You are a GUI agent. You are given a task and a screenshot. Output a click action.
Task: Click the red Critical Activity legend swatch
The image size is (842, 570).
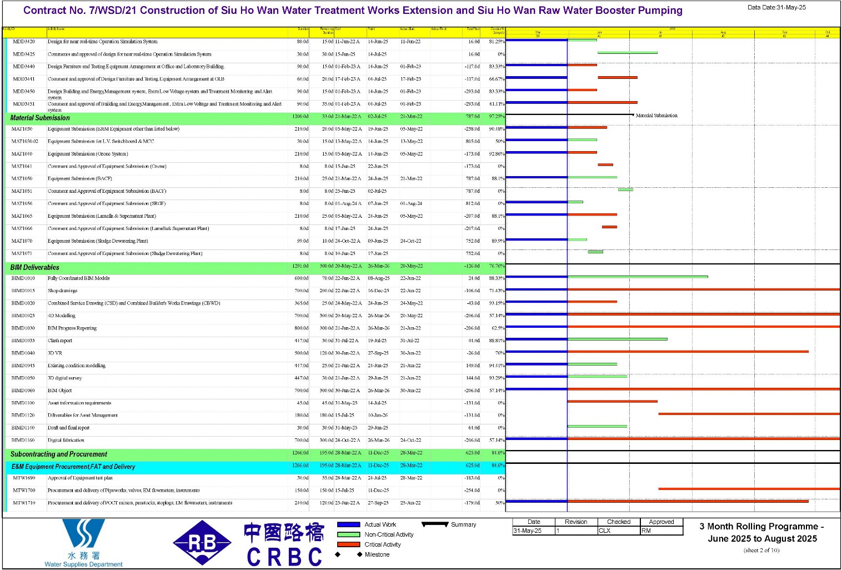coord(349,544)
